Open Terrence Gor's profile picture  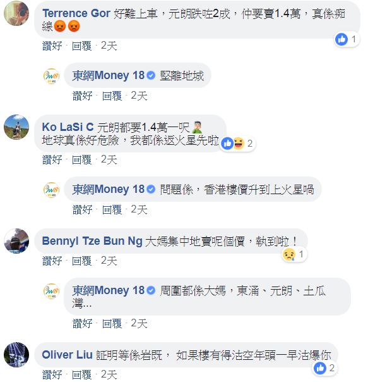click(16, 13)
